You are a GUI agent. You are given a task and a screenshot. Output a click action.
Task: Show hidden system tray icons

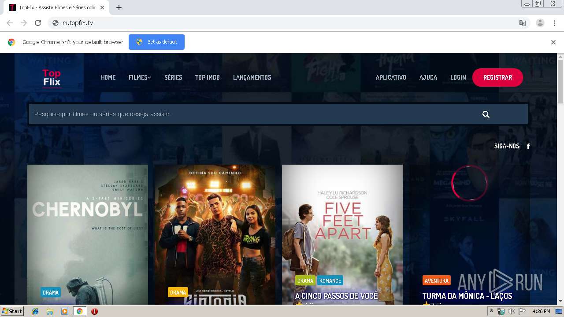(491, 311)
